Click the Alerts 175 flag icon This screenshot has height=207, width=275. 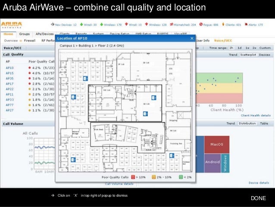(246, 24)
